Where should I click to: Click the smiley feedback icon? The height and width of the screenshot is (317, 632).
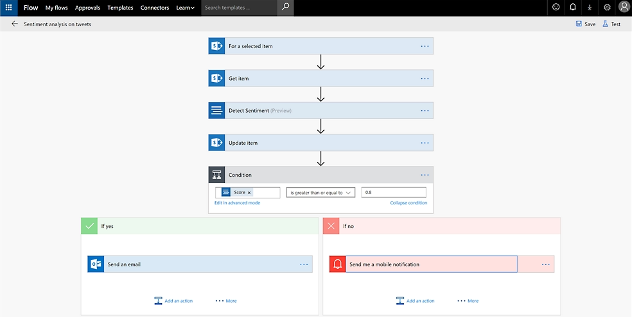[556, 8]
